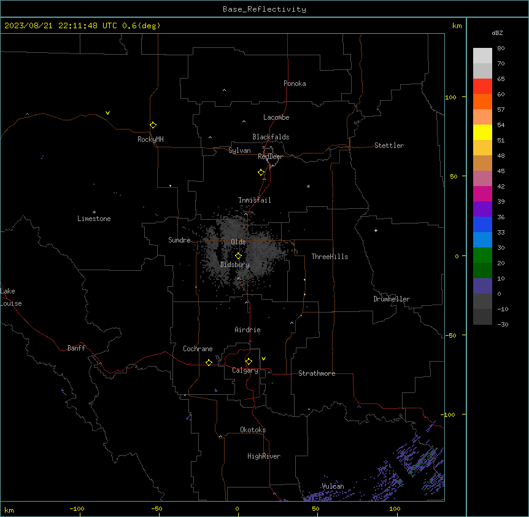Click the asterisk above Limestone label
Image resolution: width=529 pixels, height=517 pixels.
[94, 212]
